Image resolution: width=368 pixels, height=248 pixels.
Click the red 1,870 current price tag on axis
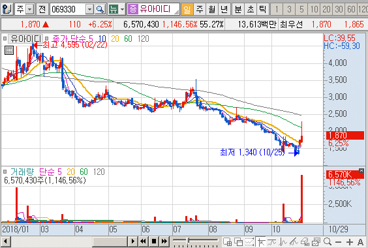pos(345,135)
